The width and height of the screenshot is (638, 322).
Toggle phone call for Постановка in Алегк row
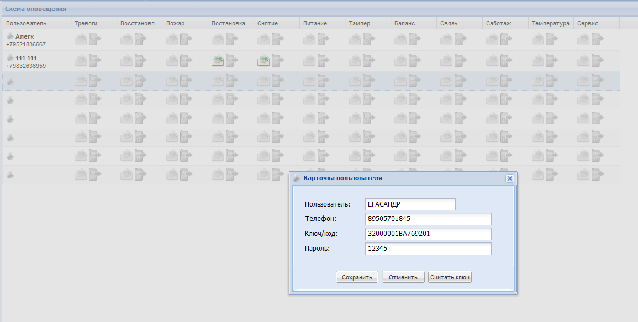(232, 39)
